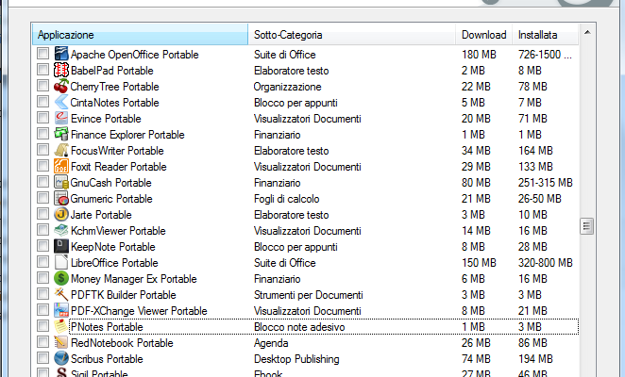This screenshot has height=377, width=625.
Task: Click the Jarte Portable icon
Action: click(x=61, y=214)
